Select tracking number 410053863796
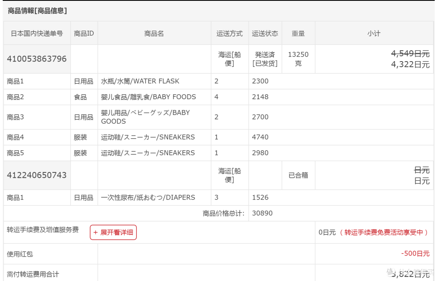This screenshot has height=281, width=438. pyautogui.click(x=36, y=59)
